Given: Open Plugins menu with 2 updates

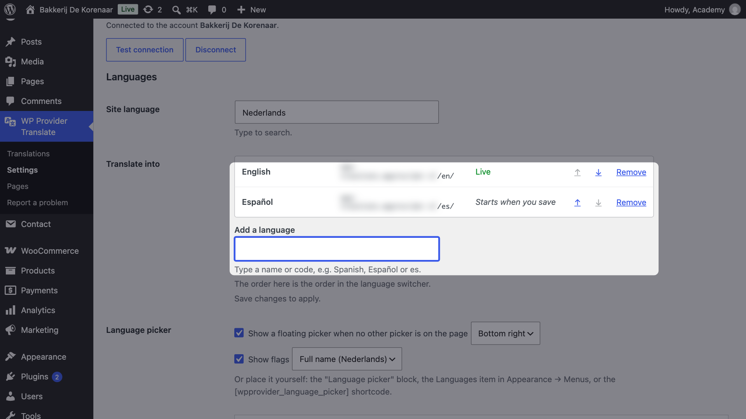Looking at the screenshot, I should point(47,376).
